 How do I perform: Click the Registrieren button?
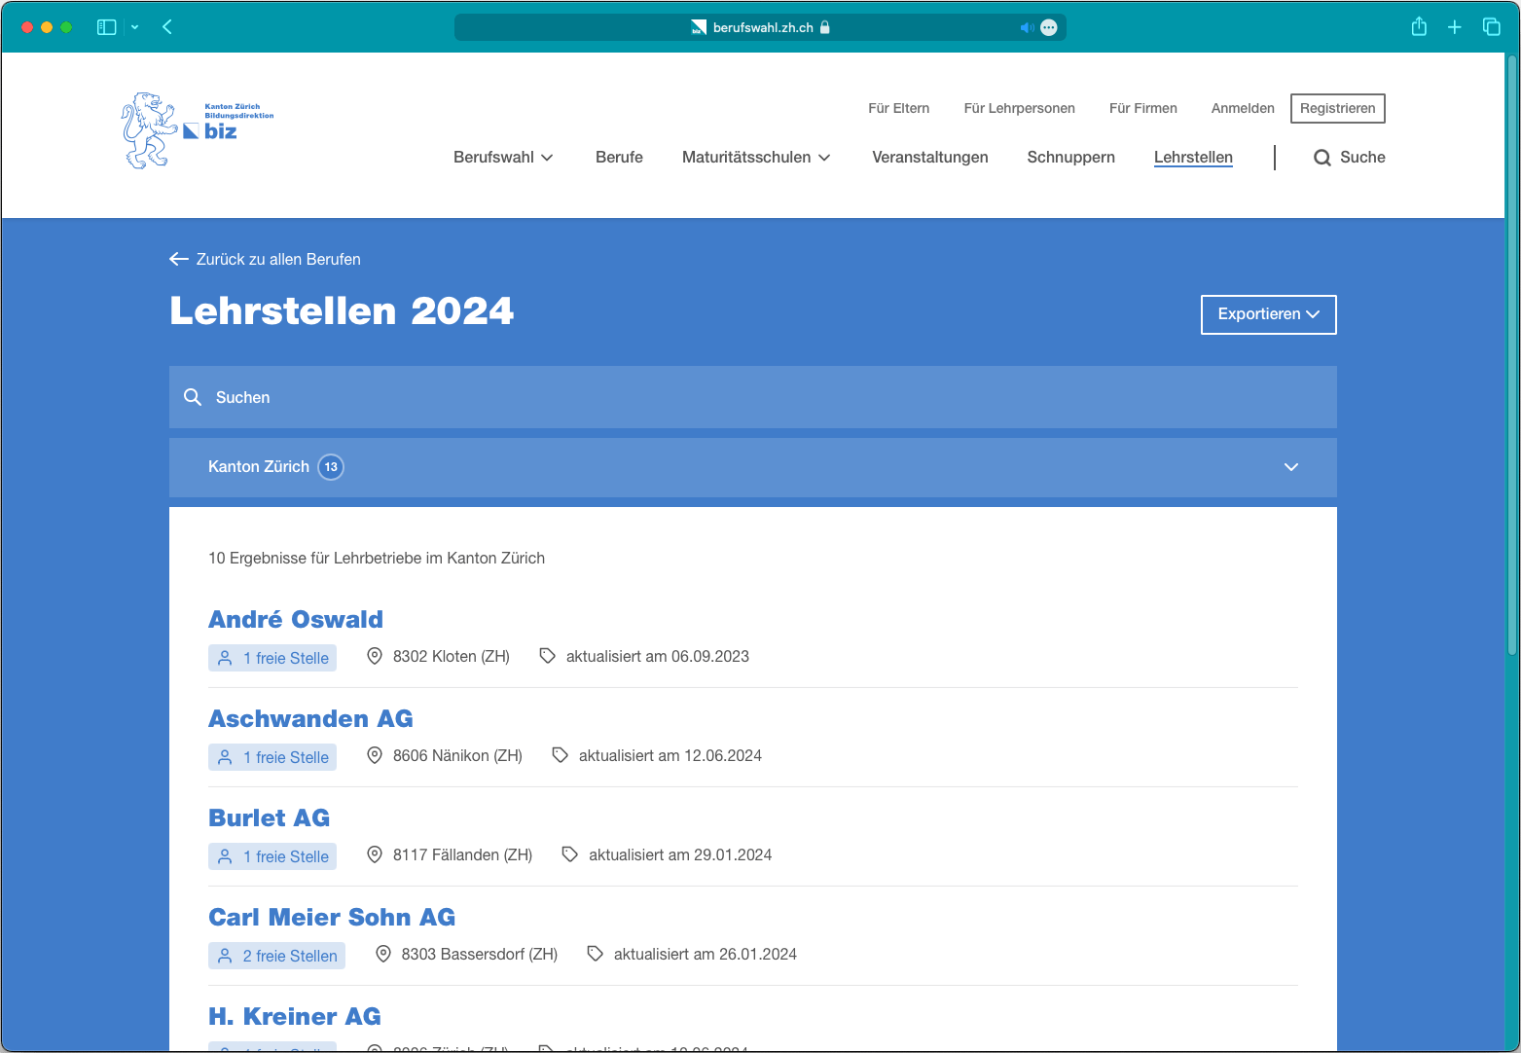point(1337,108)
